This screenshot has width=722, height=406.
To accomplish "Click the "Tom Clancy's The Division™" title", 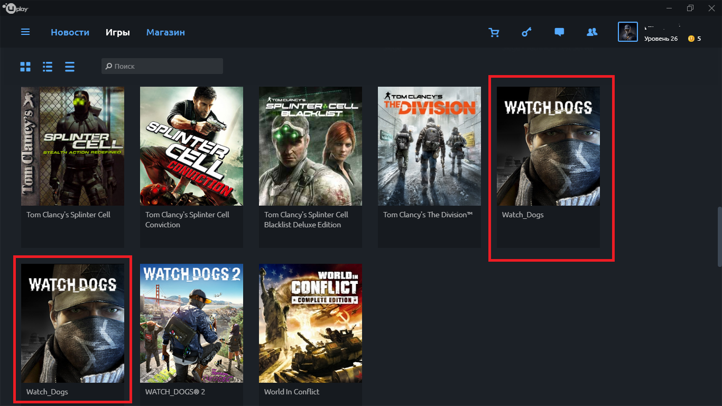I will pos(428,215).
